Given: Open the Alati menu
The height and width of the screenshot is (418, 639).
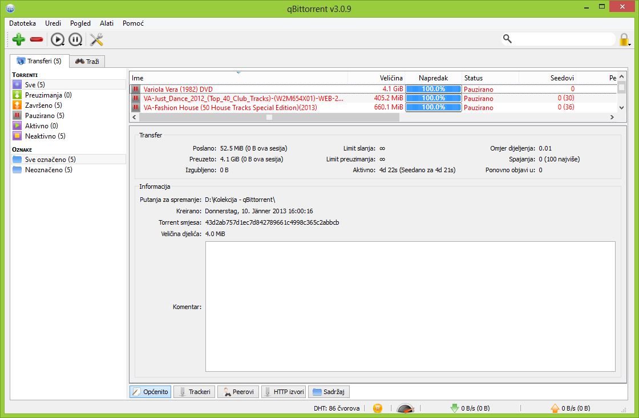Looking at the screenshot, I should [x=106, y=23].
